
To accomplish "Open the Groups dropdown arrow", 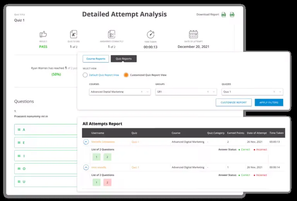I will click(213, 92).
